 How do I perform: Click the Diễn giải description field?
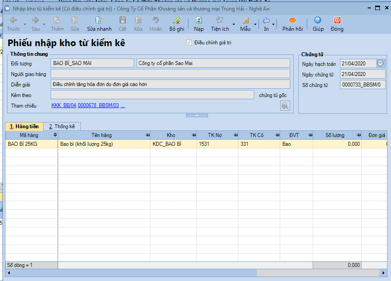(x=170, y=84)
